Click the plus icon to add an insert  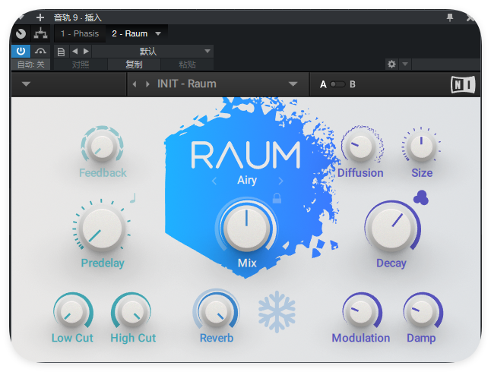click(40, 17)
